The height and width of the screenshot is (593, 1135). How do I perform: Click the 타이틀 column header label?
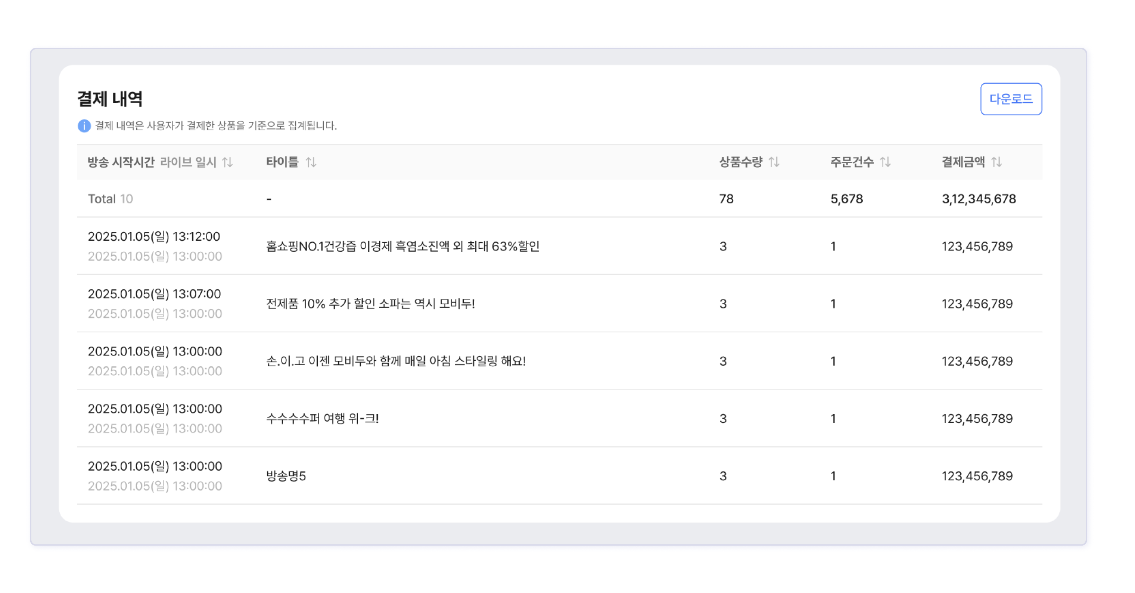coord(282,162)
